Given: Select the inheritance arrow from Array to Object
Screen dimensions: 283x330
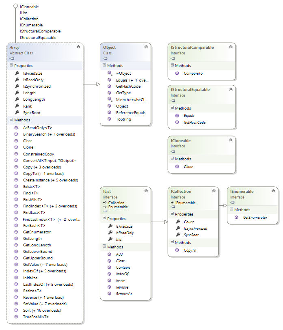Looking at the screenshot, I should pyautogui.click(x=91, y=84).
